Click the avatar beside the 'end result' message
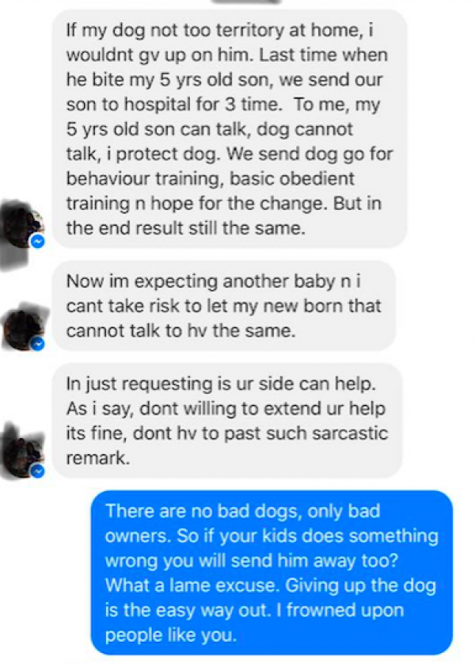This screenshot has height=664, width=475. click(22, 227)
